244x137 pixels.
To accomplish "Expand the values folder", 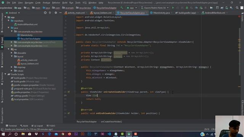I will tap(12, 71).
